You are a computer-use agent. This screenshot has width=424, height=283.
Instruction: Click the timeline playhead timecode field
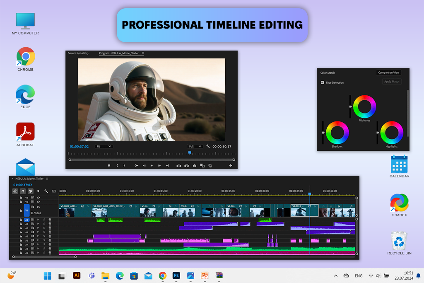click(x=23, y=185)
